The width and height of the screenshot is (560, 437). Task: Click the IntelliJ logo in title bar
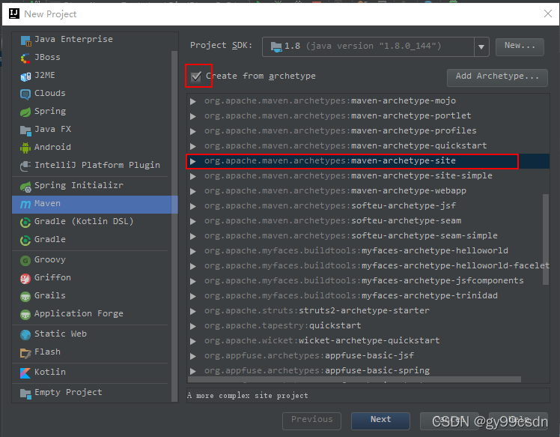pos(14,13)
